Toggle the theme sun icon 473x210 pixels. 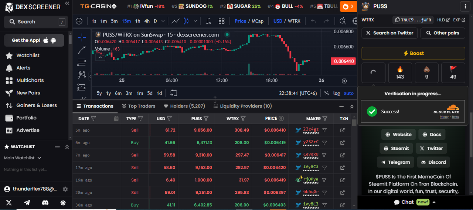(x=63, y=203)
